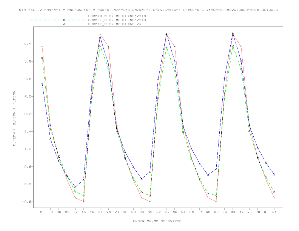Click the V_RGN region list in the title
This screenshot has width=299, height=231.
(137, 10)
